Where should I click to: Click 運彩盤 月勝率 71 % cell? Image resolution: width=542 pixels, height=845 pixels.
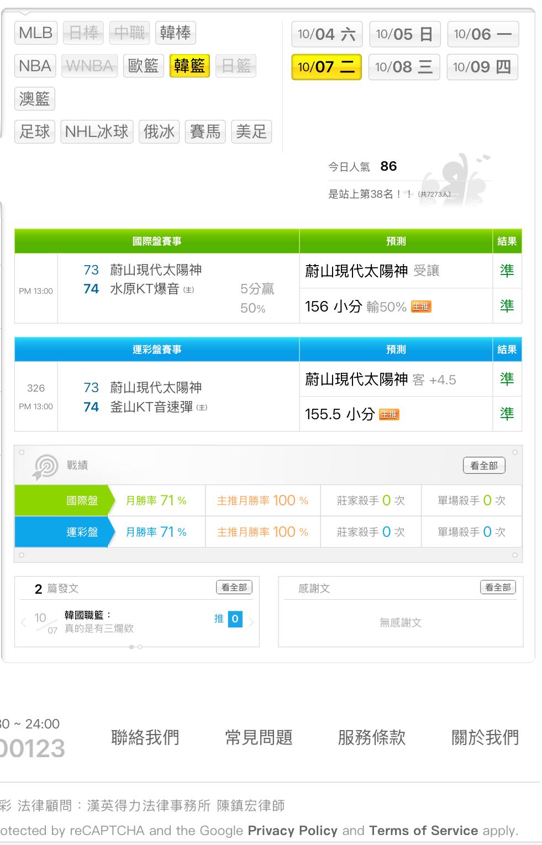pyautogui.click(x=156, y=532)
